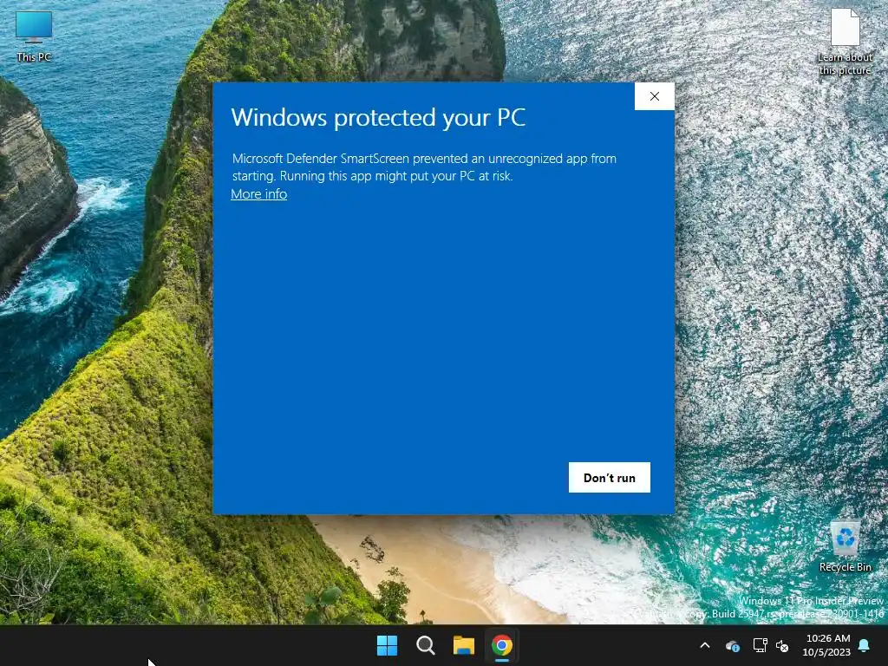The height and width of the screenshot is (666, 888).
Task: Close the SmartScreen warning dialog
Action: [x=654, y=96]
